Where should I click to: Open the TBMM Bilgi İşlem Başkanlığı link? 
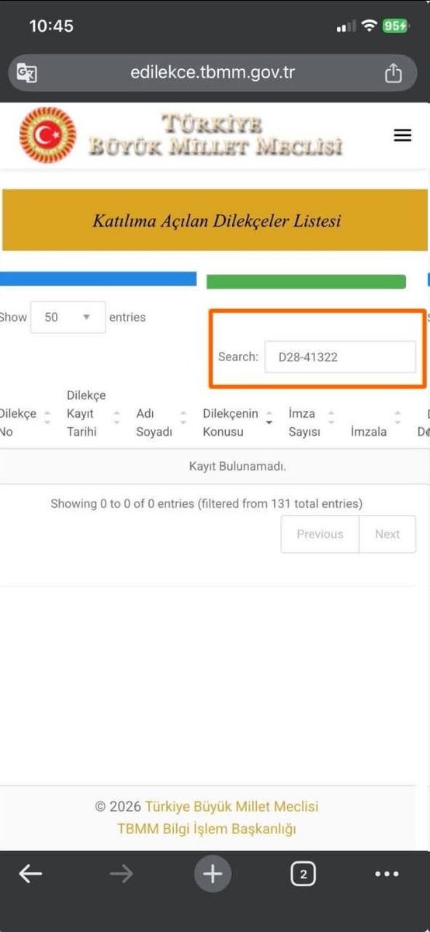pyautogui.click(x=206, y=829)
